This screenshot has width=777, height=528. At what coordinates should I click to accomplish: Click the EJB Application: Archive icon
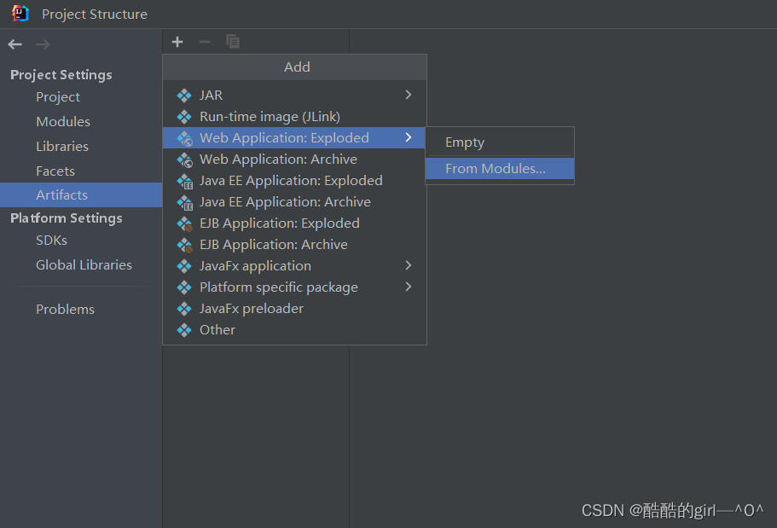click(185, 245)
